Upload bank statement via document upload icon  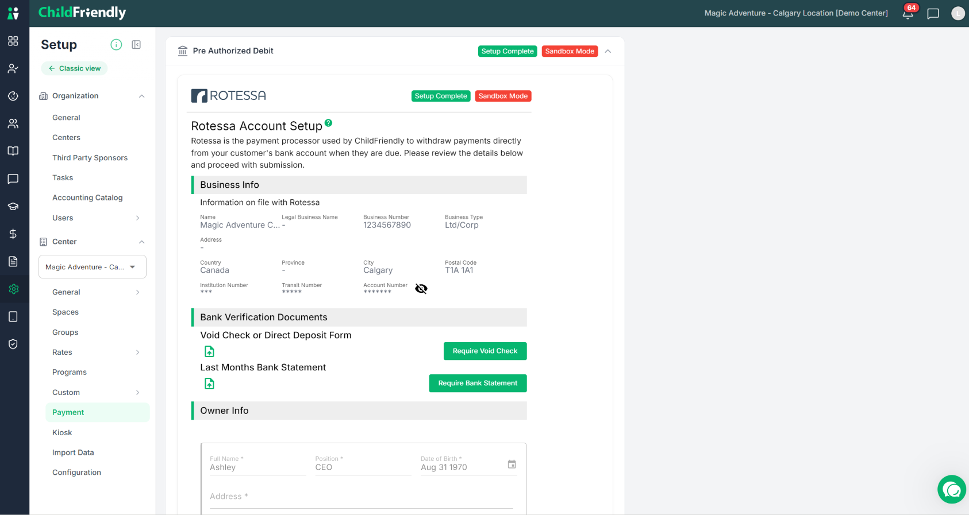(209, 384)
